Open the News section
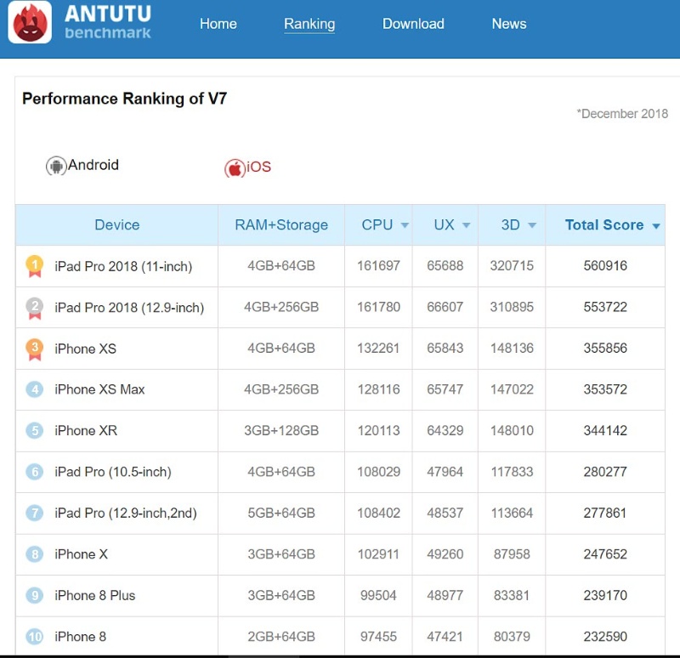The image size is (680, 658). click(509, 24)
